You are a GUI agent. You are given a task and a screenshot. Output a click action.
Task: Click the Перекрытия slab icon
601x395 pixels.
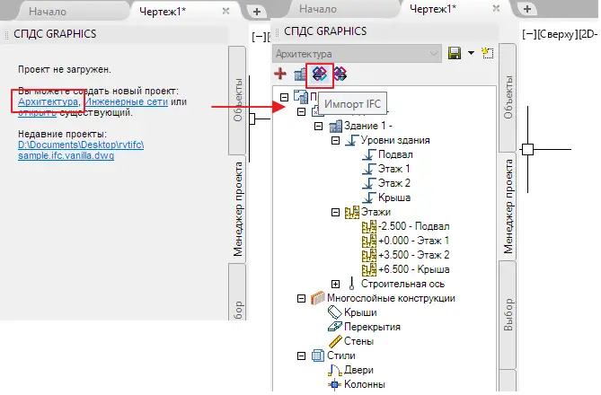coord(334,327)
